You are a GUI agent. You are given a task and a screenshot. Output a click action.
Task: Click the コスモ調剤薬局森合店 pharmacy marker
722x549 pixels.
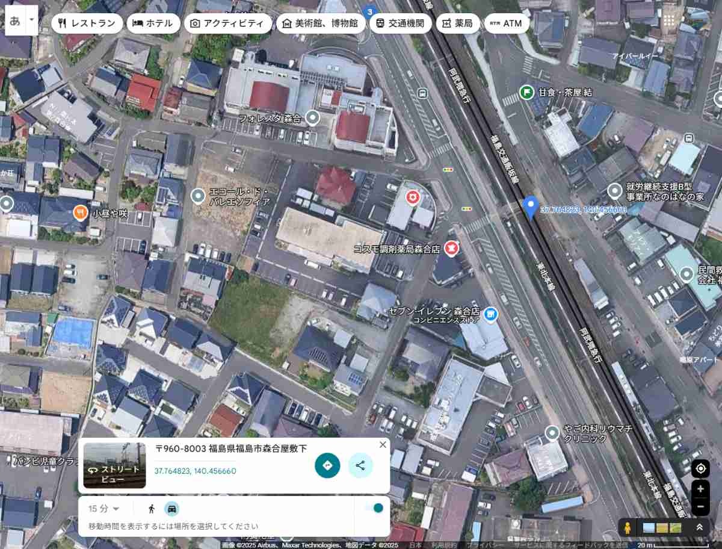(x=451, y=247)
